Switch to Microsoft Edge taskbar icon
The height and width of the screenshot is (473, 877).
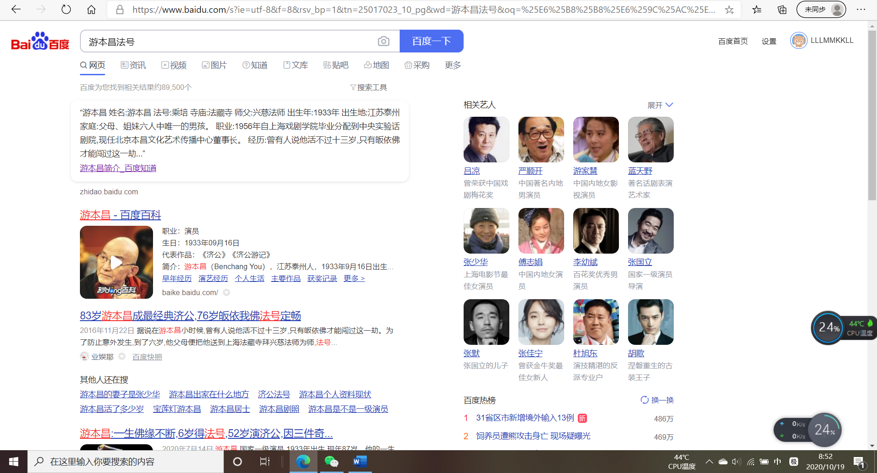303,462
